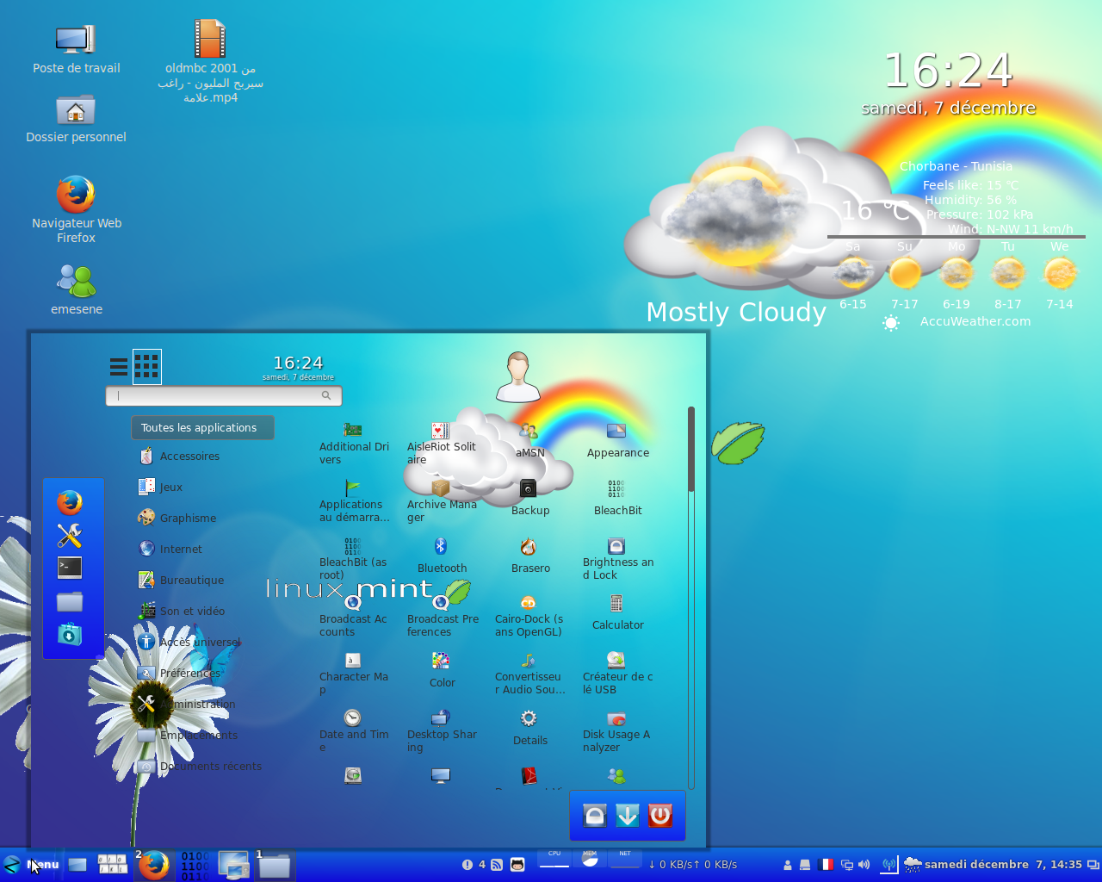Launch Additional Drivers

pyautogui.click(x=355, y=444)
